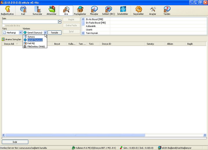Click the horizontal scrollbar thumb in results
The image size is (208, 150).
pos(75,135)
